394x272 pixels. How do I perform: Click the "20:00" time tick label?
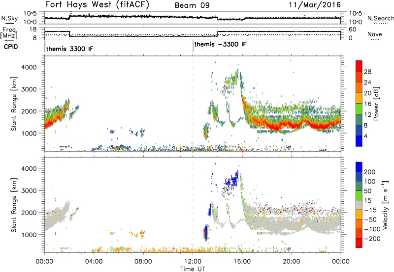tap(292, 262)
